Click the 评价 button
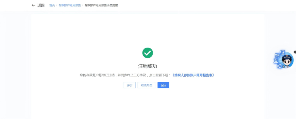The image size is (296, 119). coord(129,85)
